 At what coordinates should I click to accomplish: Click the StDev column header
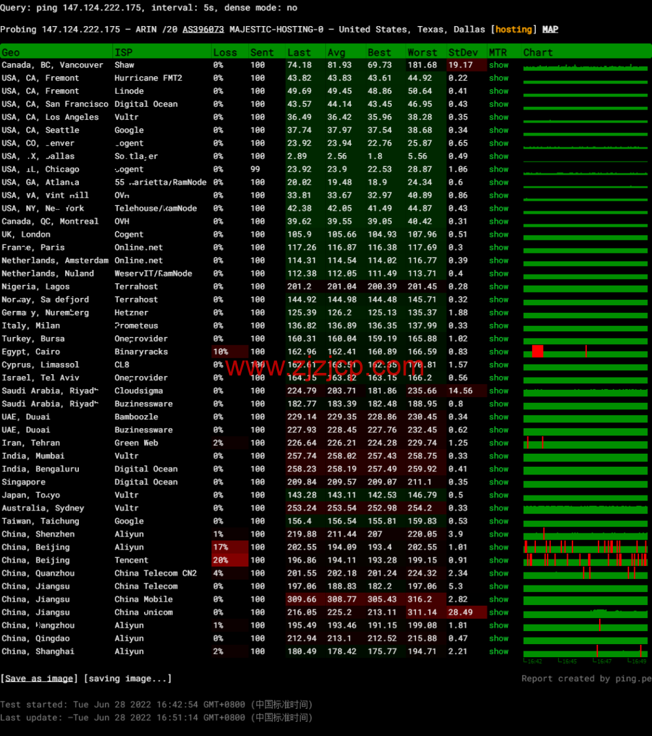pyautogui.click(x=463, y=52)
